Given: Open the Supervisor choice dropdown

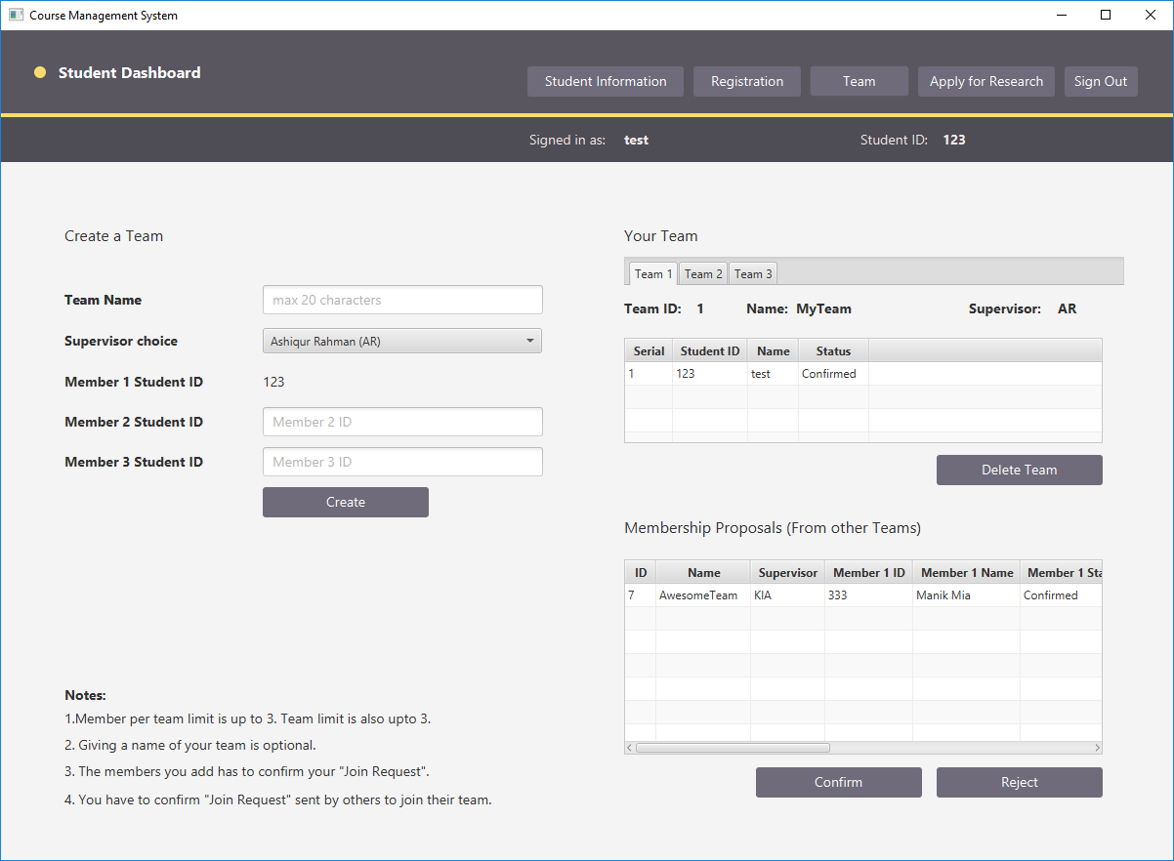Looking at the screenshot, I should click(402, 341).
